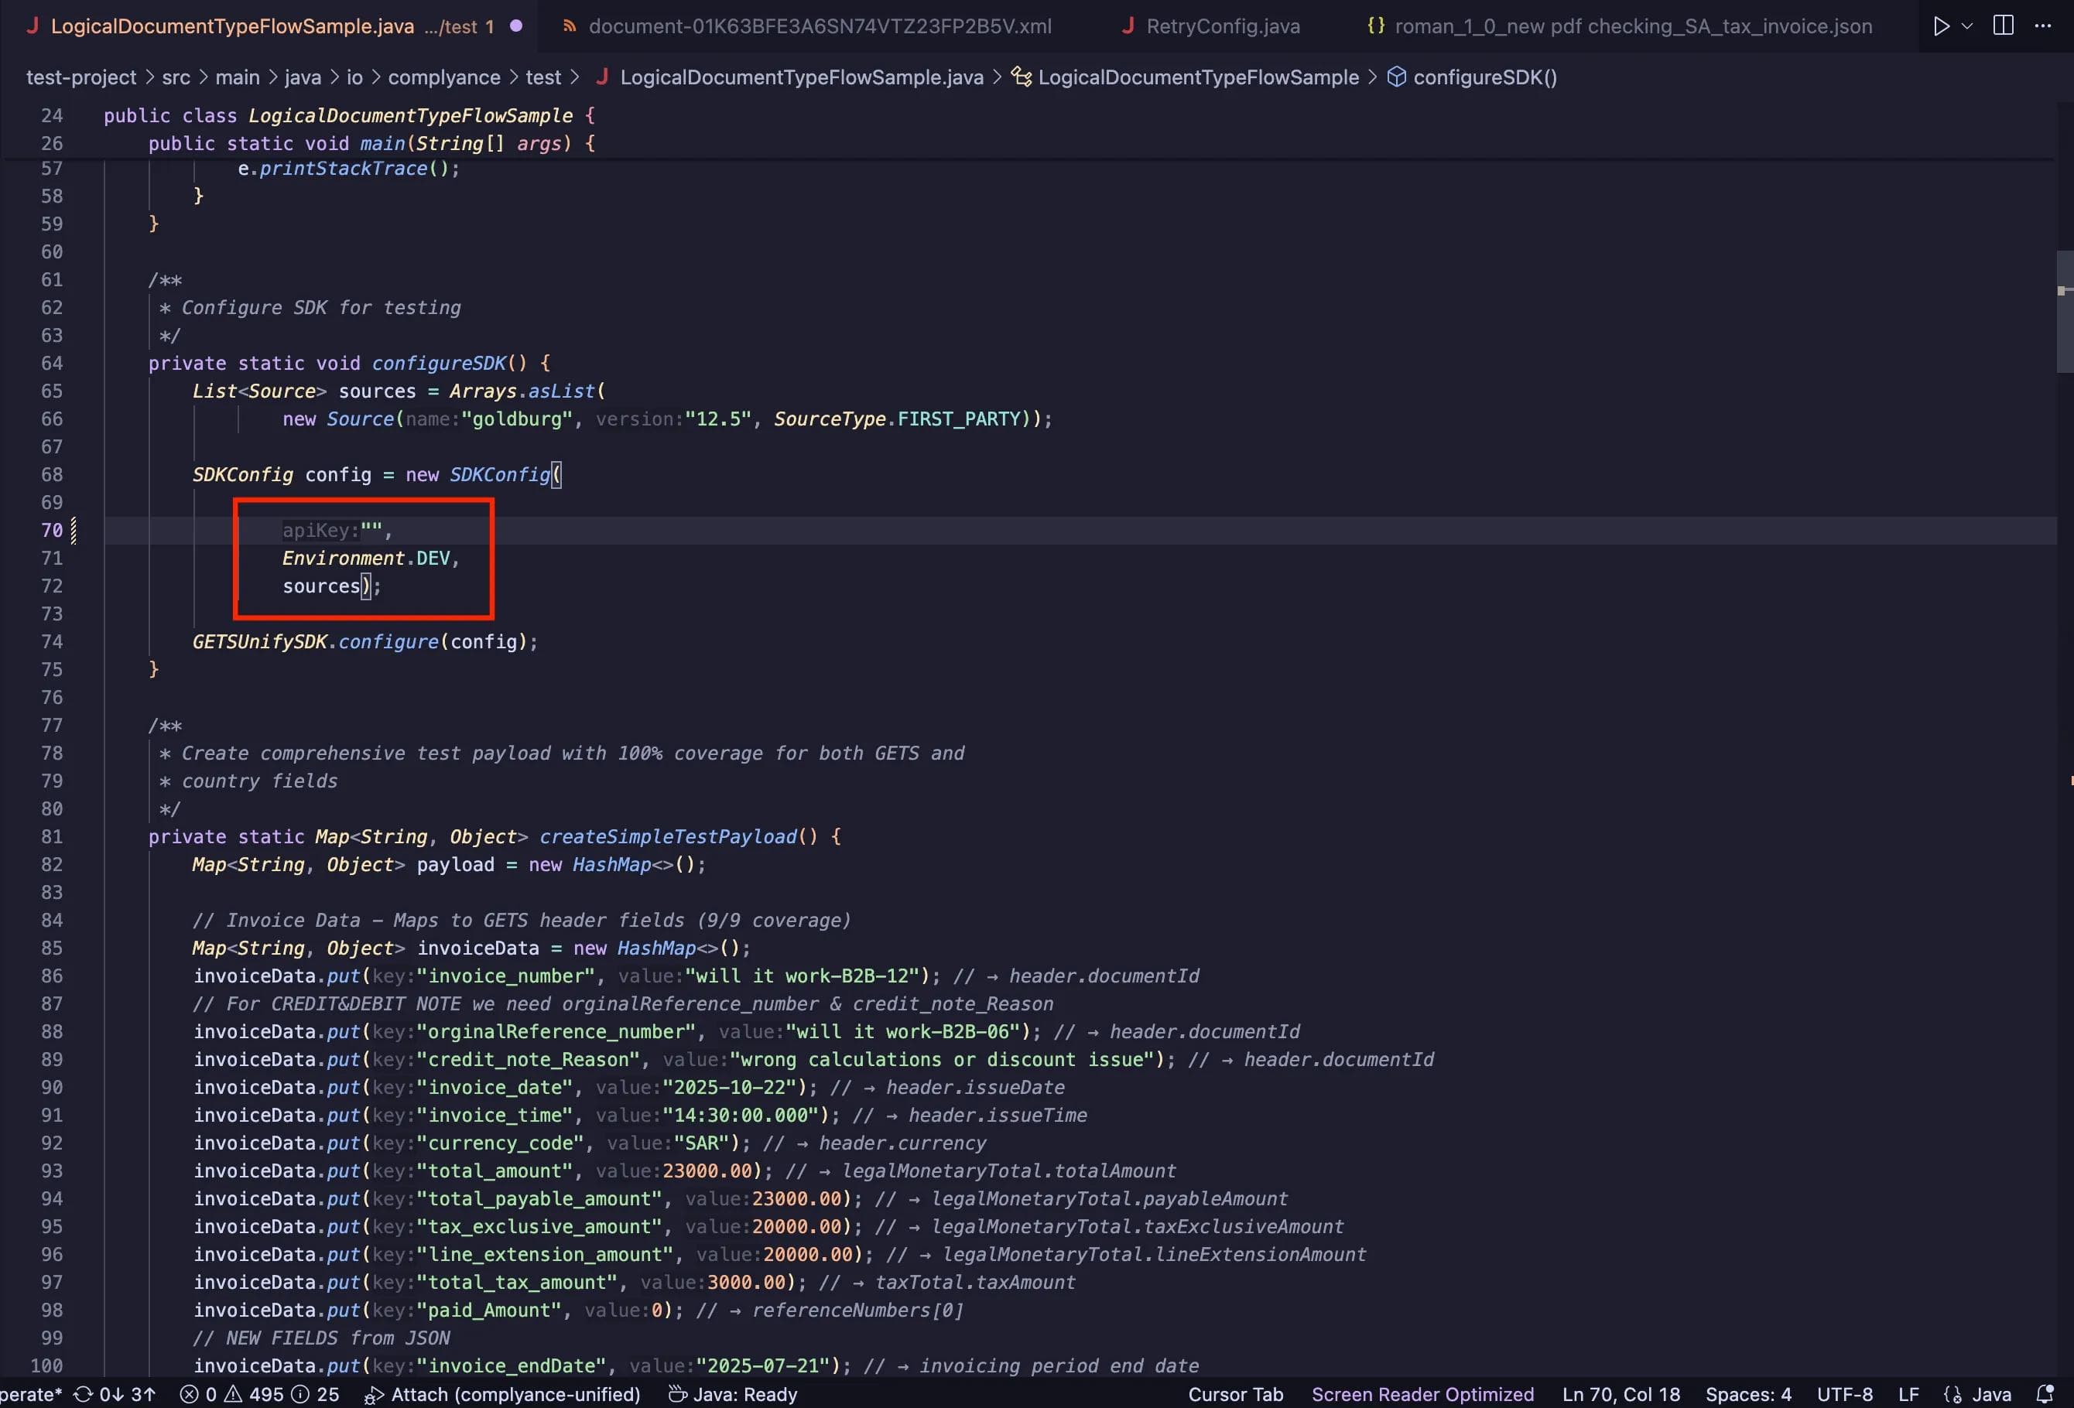2074x1408 pixels.
Task: Toggle Cursor Tab in the status bar
Action: point(1235,1394)
